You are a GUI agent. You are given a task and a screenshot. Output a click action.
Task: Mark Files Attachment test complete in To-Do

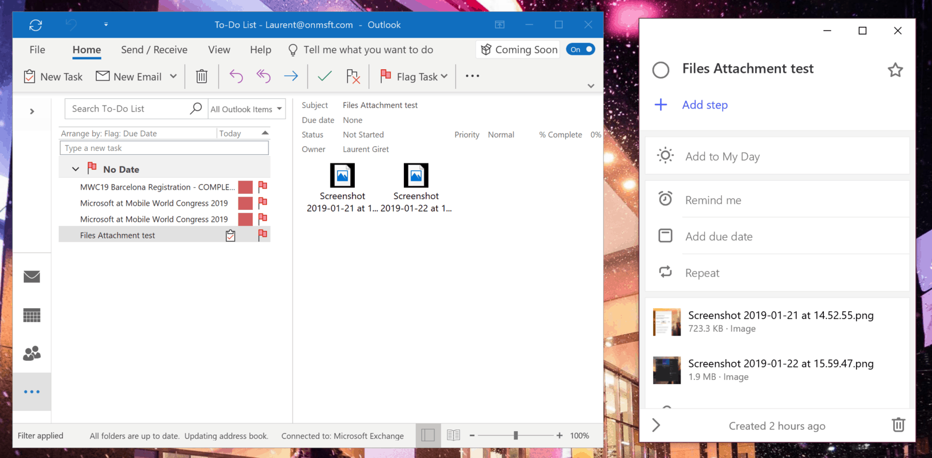[661, 70]
